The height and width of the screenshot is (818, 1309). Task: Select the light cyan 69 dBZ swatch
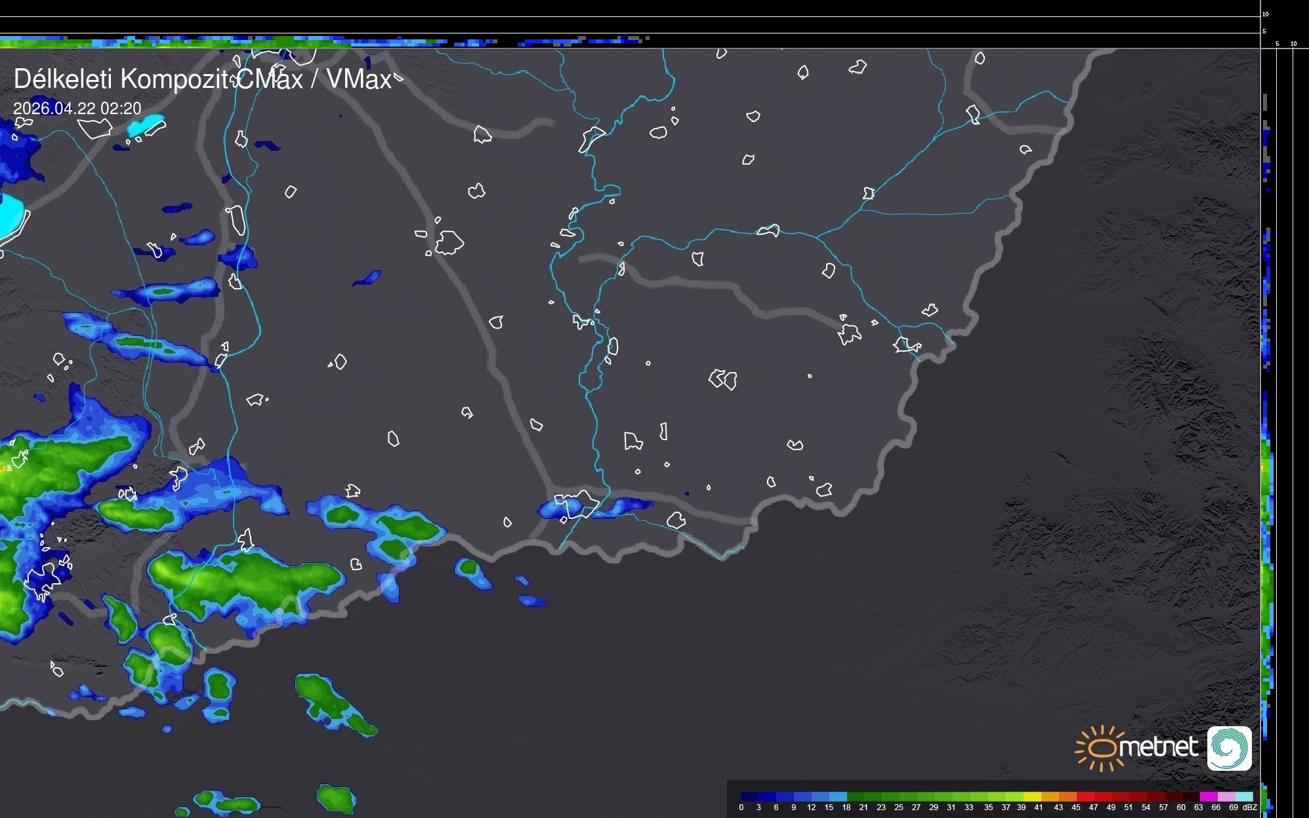pyautogui.click(x=1244, y=796)
